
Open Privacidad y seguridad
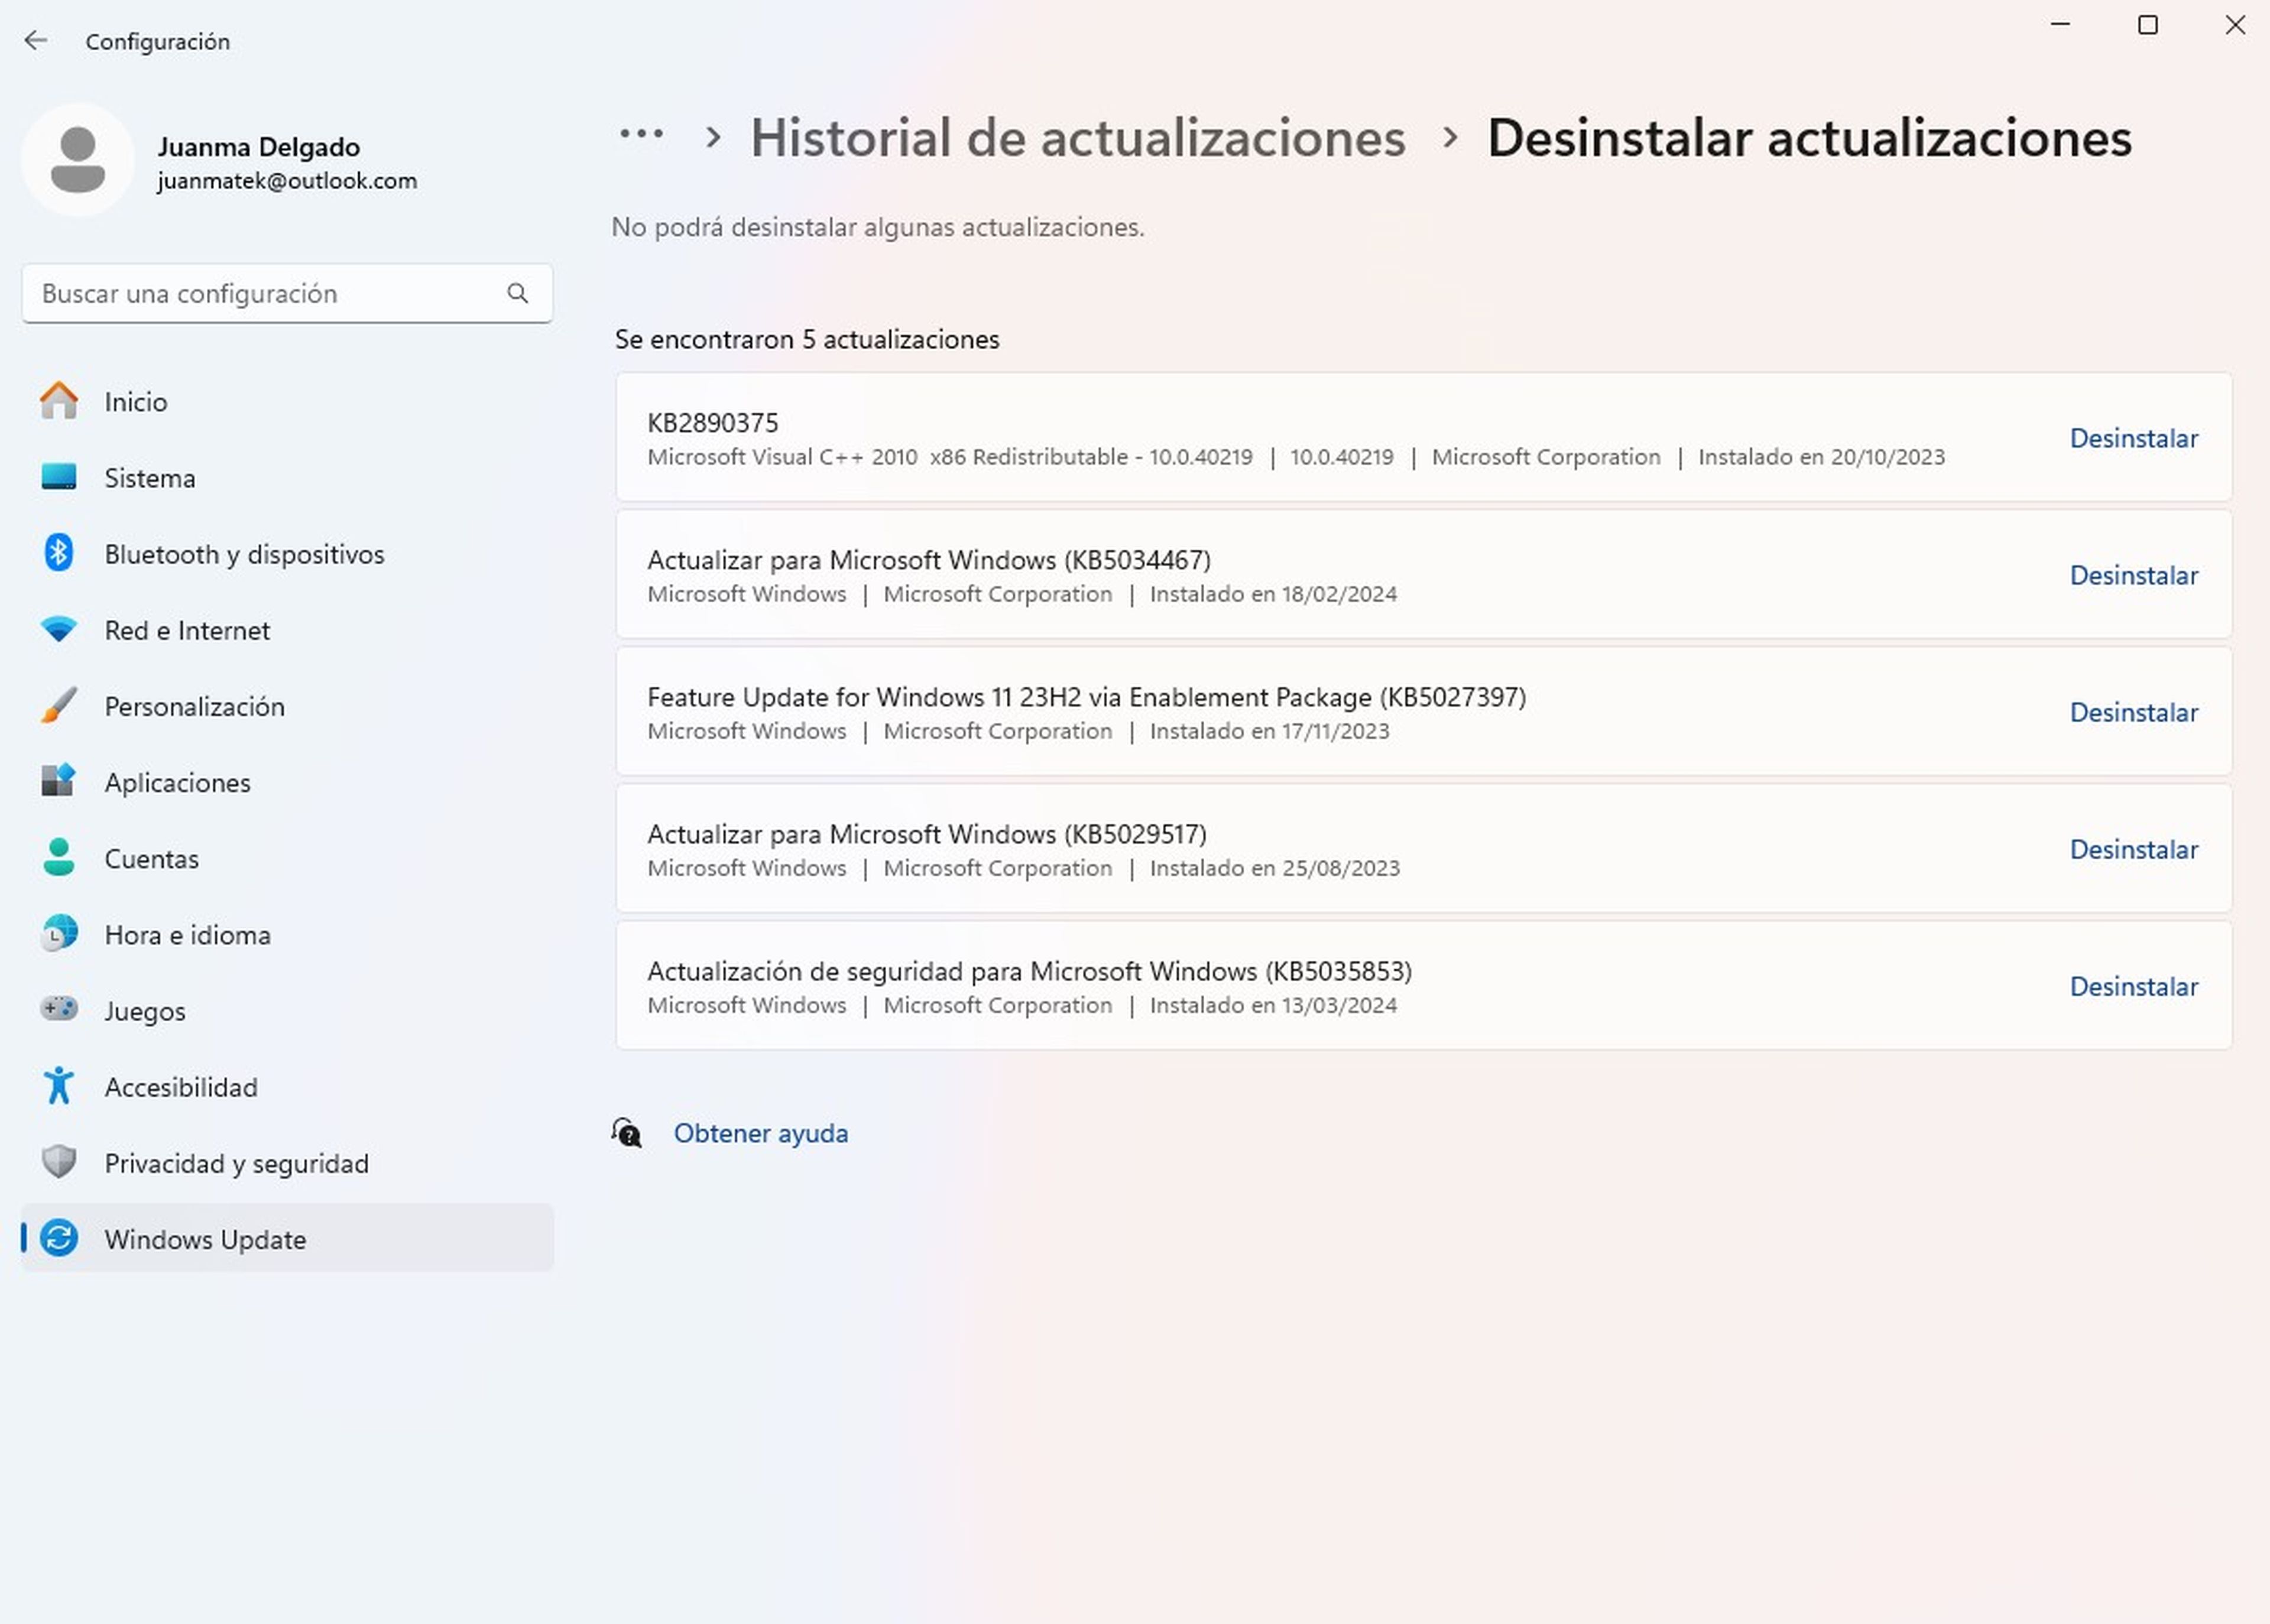coord(287,1163)
